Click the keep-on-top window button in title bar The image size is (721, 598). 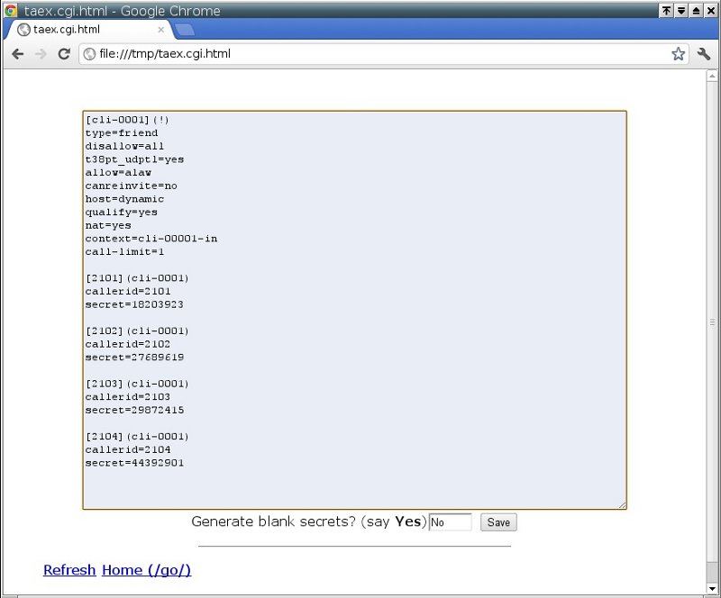[666, 11]
